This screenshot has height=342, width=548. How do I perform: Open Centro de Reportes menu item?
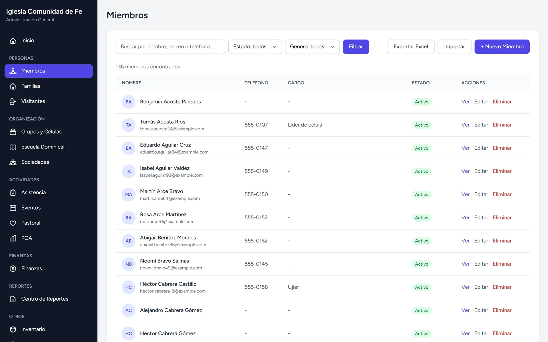click(x=49, y=299)
